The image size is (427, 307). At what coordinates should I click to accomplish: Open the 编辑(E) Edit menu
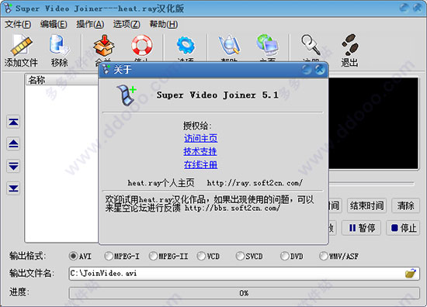[54, 25]
